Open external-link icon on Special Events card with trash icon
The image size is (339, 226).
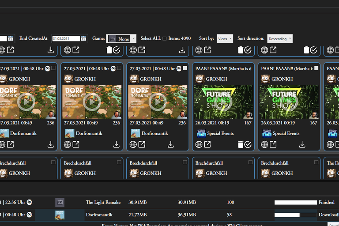207,144
